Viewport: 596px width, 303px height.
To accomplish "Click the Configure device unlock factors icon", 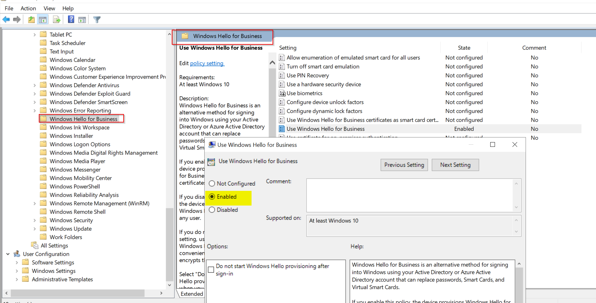I will point(282,102).
